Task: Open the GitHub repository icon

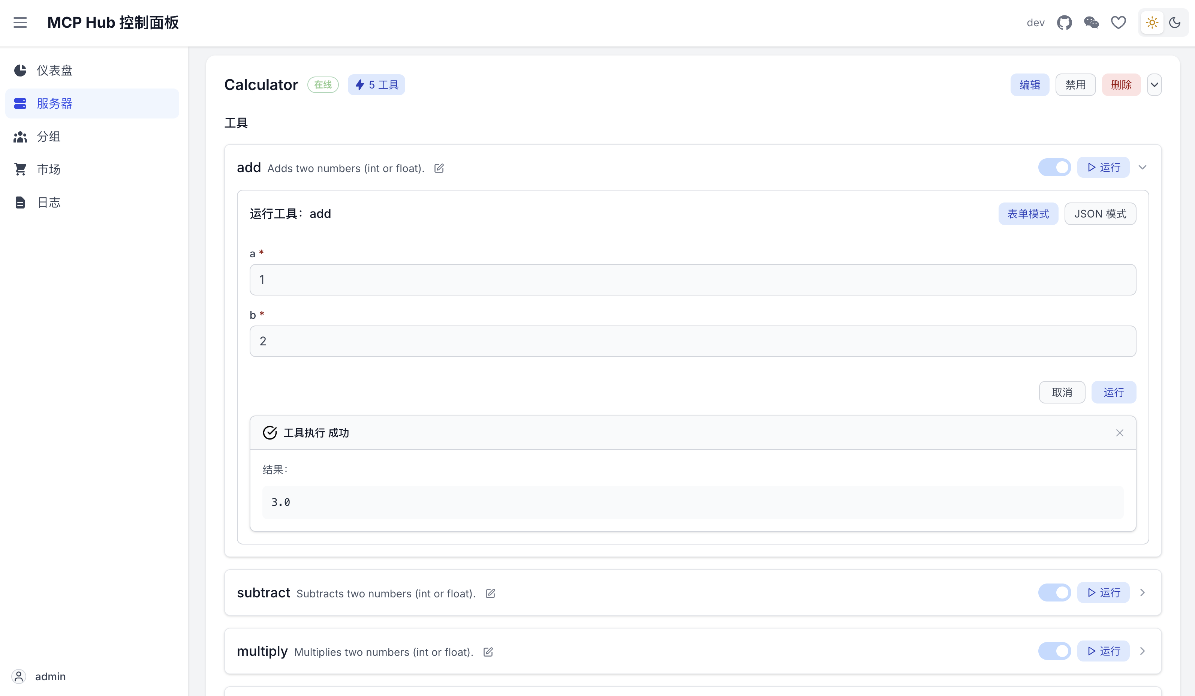Action: (x=1064, y=22)
